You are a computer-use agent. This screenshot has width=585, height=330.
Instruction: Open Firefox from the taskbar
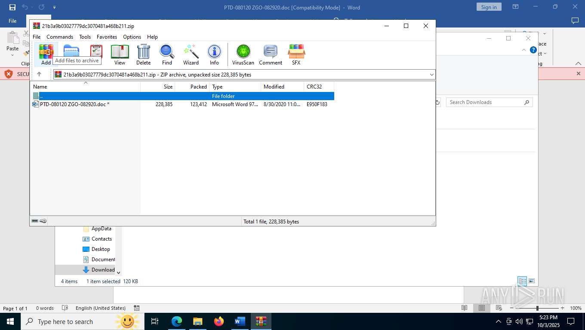219,321
